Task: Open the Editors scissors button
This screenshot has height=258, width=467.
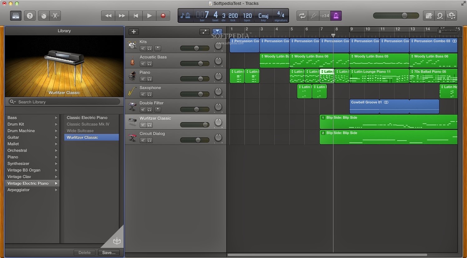Action: click(x=55, y=16)
